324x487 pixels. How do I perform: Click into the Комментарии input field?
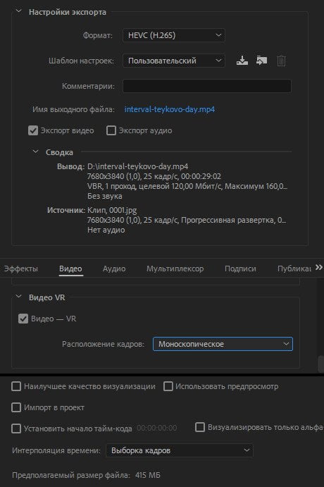(x=207, y=86)
